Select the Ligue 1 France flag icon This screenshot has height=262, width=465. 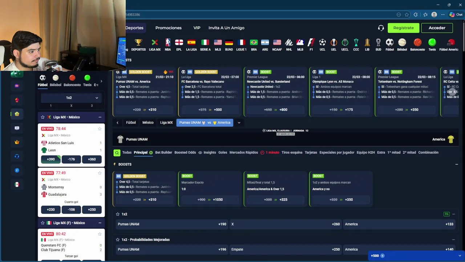[241, 43]
